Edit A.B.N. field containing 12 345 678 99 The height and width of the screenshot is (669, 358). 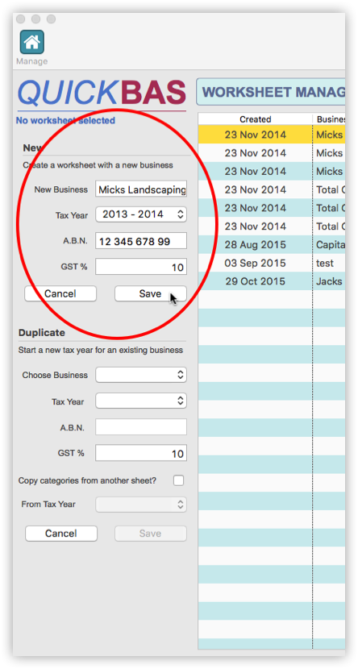(141, 241)
